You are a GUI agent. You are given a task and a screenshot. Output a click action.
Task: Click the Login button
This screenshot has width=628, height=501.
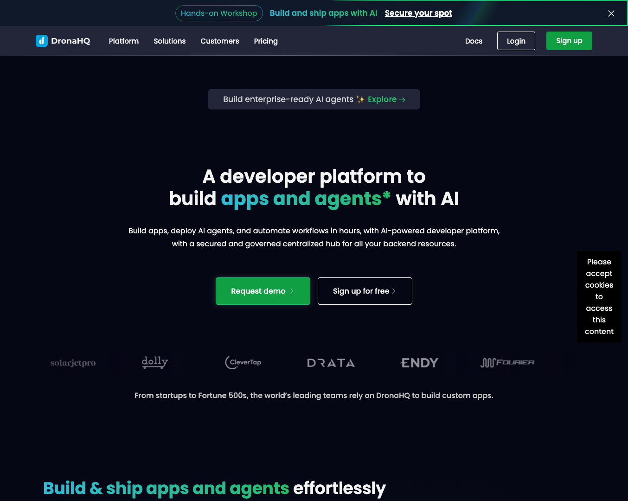click(516, 41)
